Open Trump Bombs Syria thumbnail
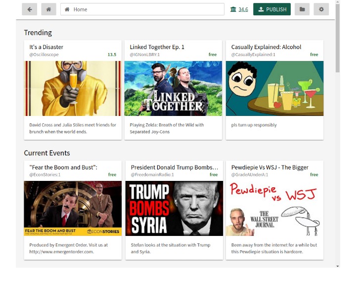 click(174, 208)
